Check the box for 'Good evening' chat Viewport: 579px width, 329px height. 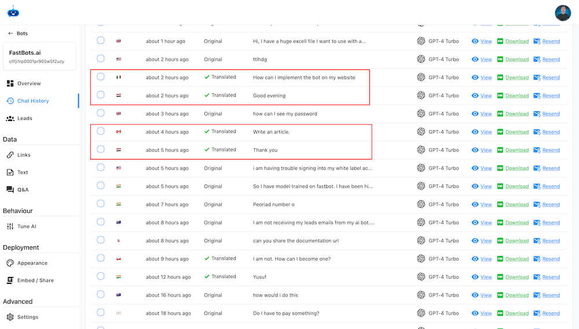(x=101, y=95)
